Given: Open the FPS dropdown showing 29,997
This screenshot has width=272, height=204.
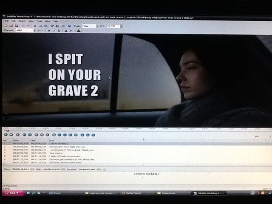Looking at the screenshot, I should 122,26.
